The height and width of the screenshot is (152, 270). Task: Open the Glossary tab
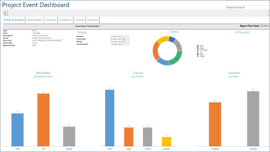pyautogui.click(x=92, y=20)
